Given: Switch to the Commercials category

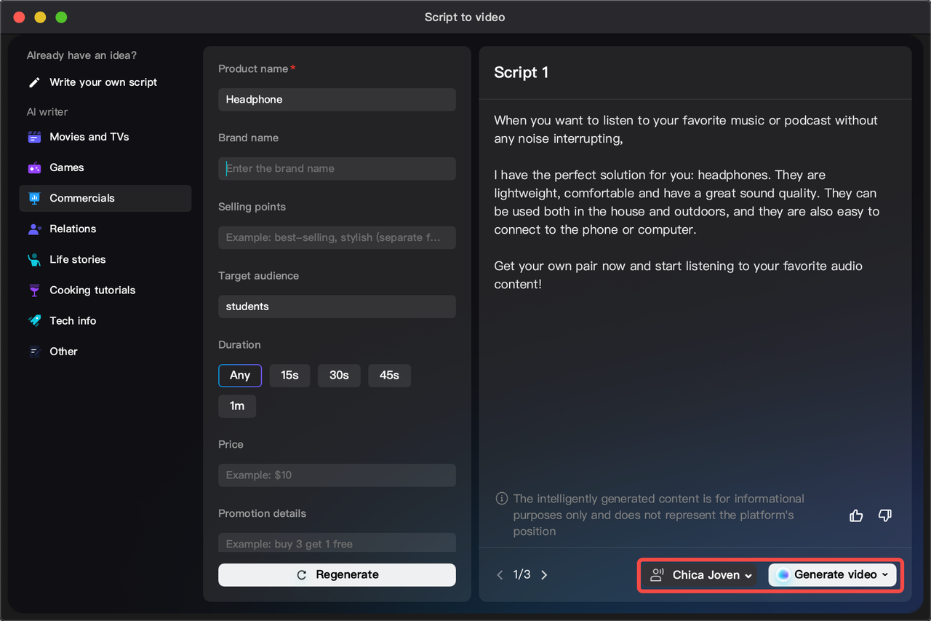Looking at the screenshot, I should point(82,198).
